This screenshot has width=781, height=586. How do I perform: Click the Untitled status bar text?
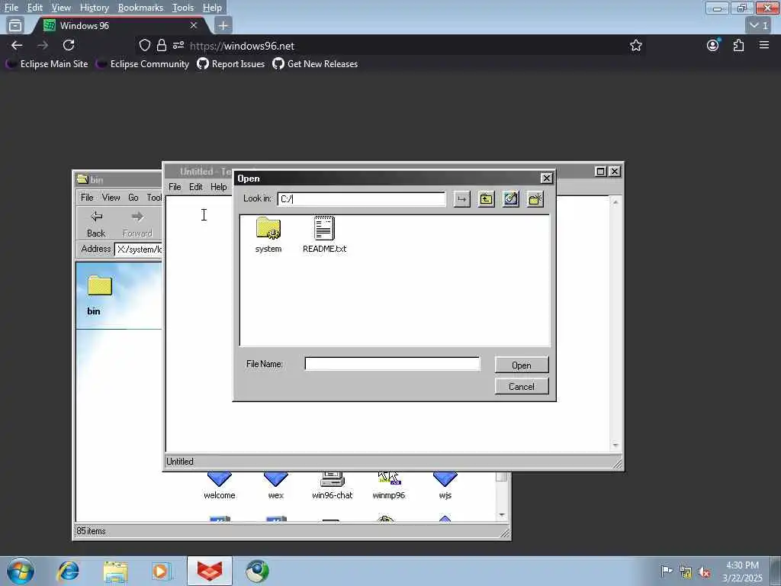(x=180, y=462)
